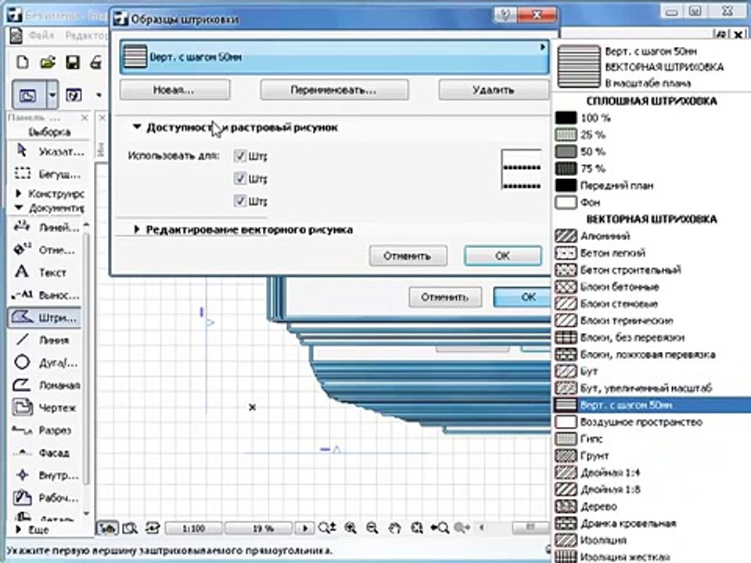This screenshot has height=563, width=751.
Task: Click the previous zoom icon
Action: pyautogui.click(x=440, y=528)
